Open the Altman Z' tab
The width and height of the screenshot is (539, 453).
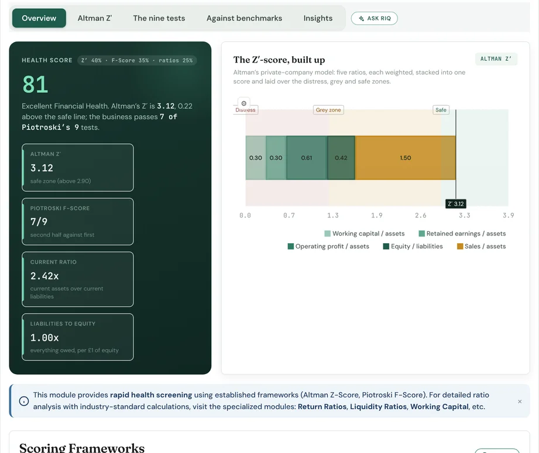coord(95,18)
